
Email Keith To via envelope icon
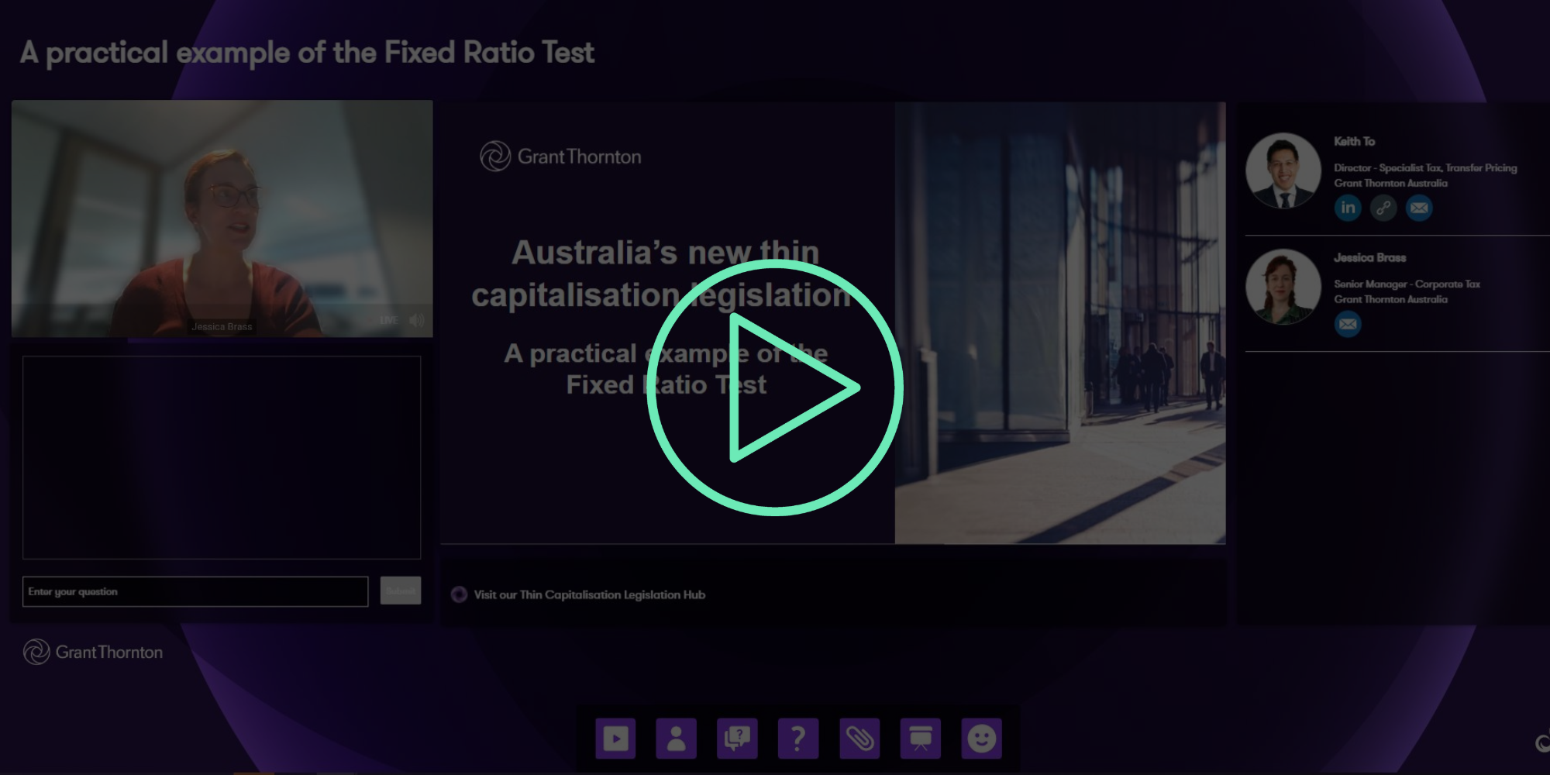click(1419, 208)
